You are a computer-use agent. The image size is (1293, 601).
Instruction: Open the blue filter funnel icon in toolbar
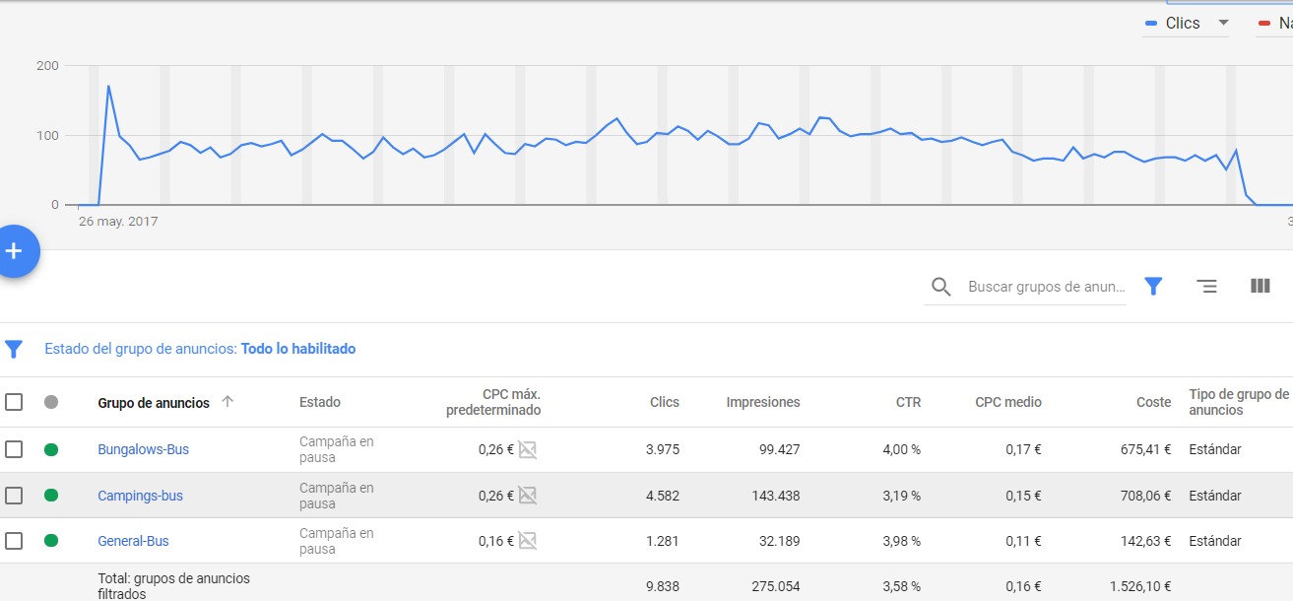1153,286
